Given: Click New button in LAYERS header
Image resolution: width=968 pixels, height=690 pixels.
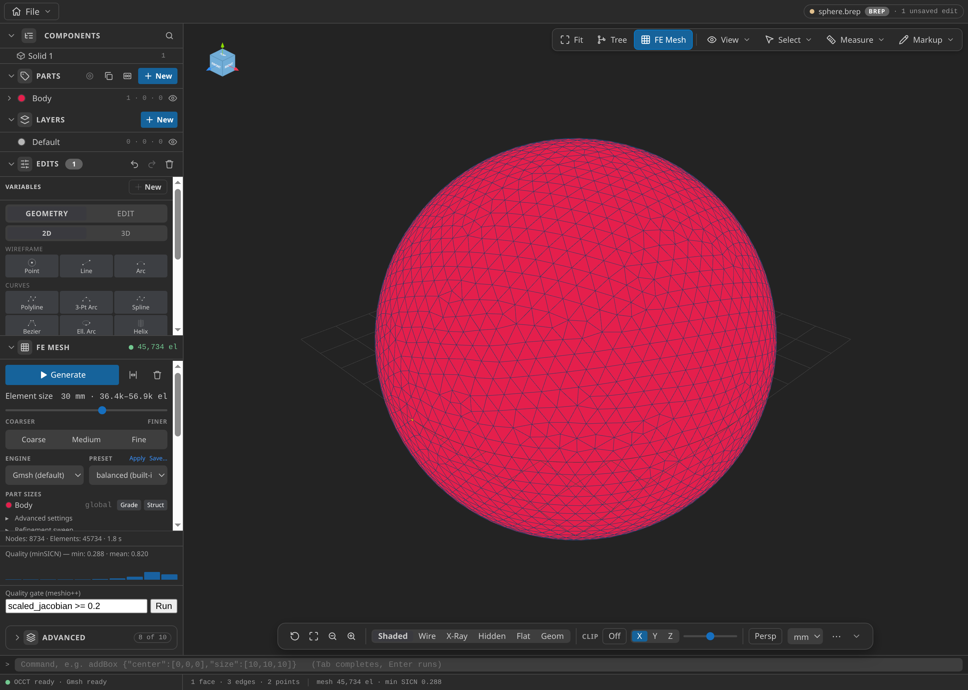Looking at the screenshot, I should [x=159, y=120].
